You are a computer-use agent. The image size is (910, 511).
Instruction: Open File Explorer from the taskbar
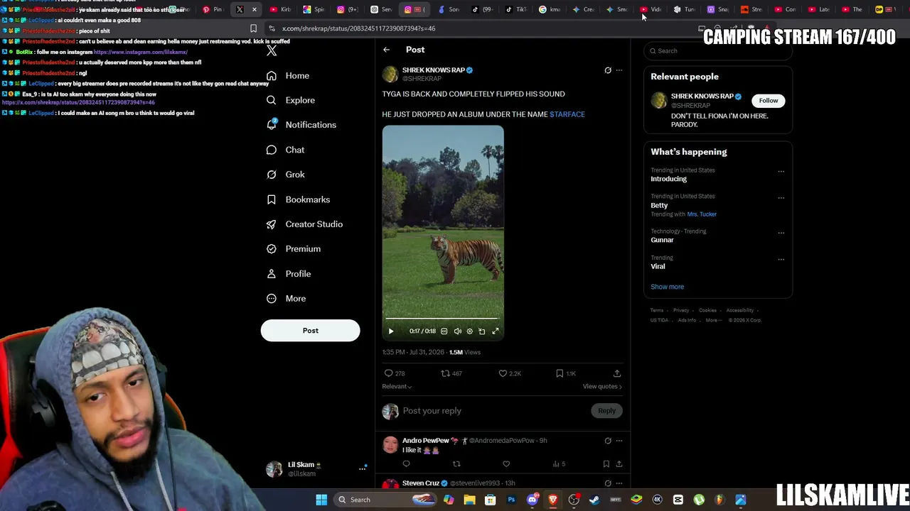pos(469,500)
